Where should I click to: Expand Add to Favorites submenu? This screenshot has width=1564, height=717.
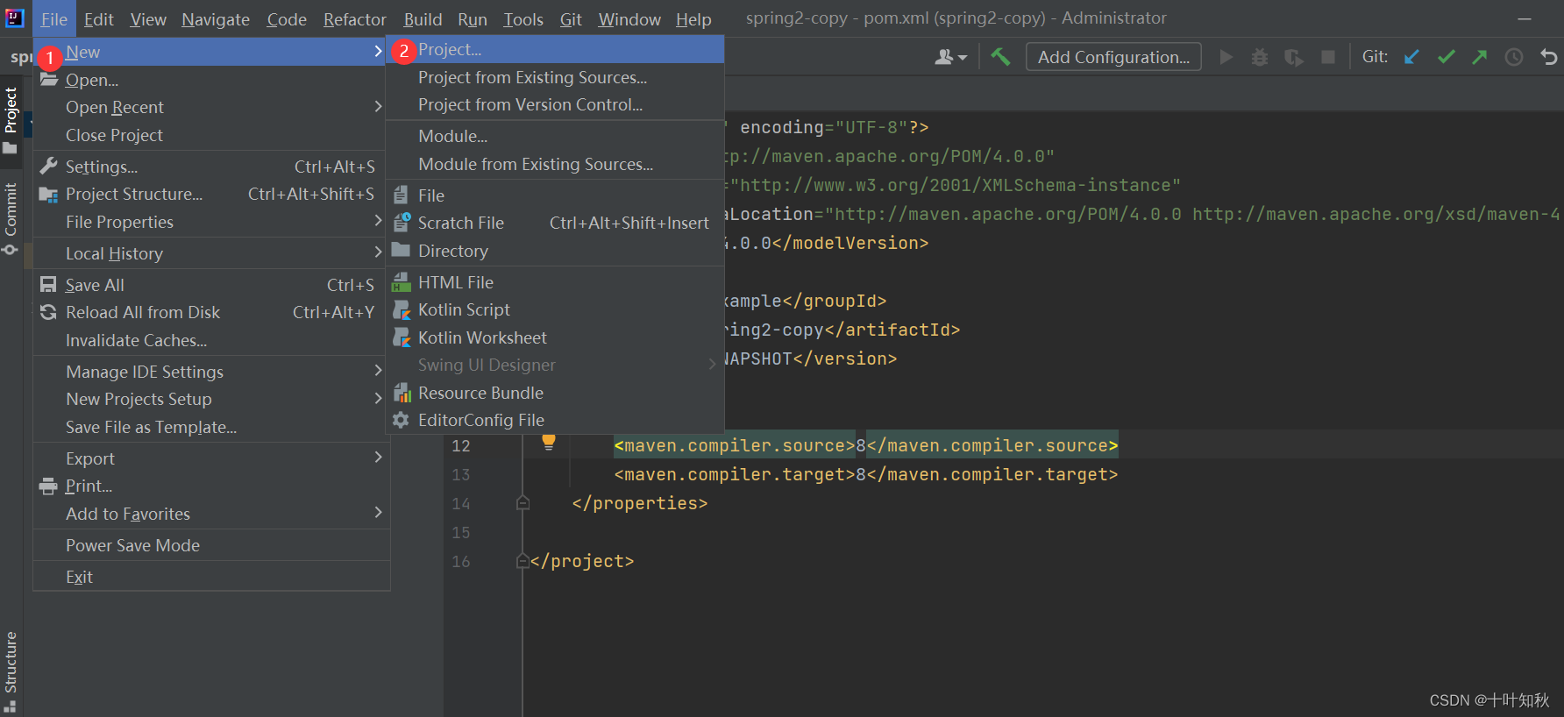pyautogui.click(x=211, y=514)
